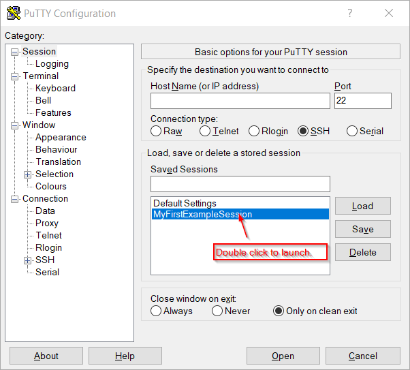Select Never for close window on exit
410x370 pixels.
click(217, 311)
